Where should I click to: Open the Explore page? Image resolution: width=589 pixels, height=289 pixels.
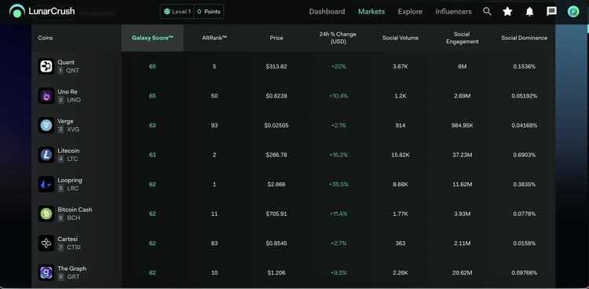pos(410,12)
